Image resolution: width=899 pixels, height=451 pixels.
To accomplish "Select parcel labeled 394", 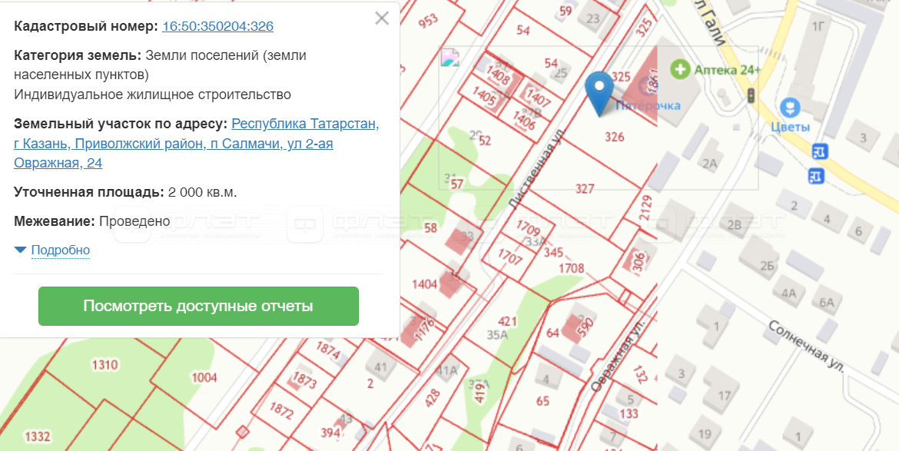I will [x=330, y=433].
